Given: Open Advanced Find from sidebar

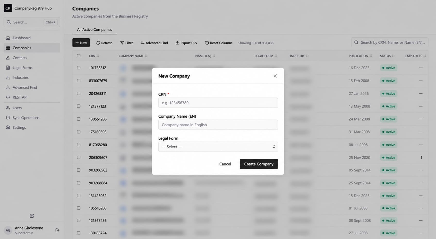Looking at the screenshot, I should coord(32,87).
